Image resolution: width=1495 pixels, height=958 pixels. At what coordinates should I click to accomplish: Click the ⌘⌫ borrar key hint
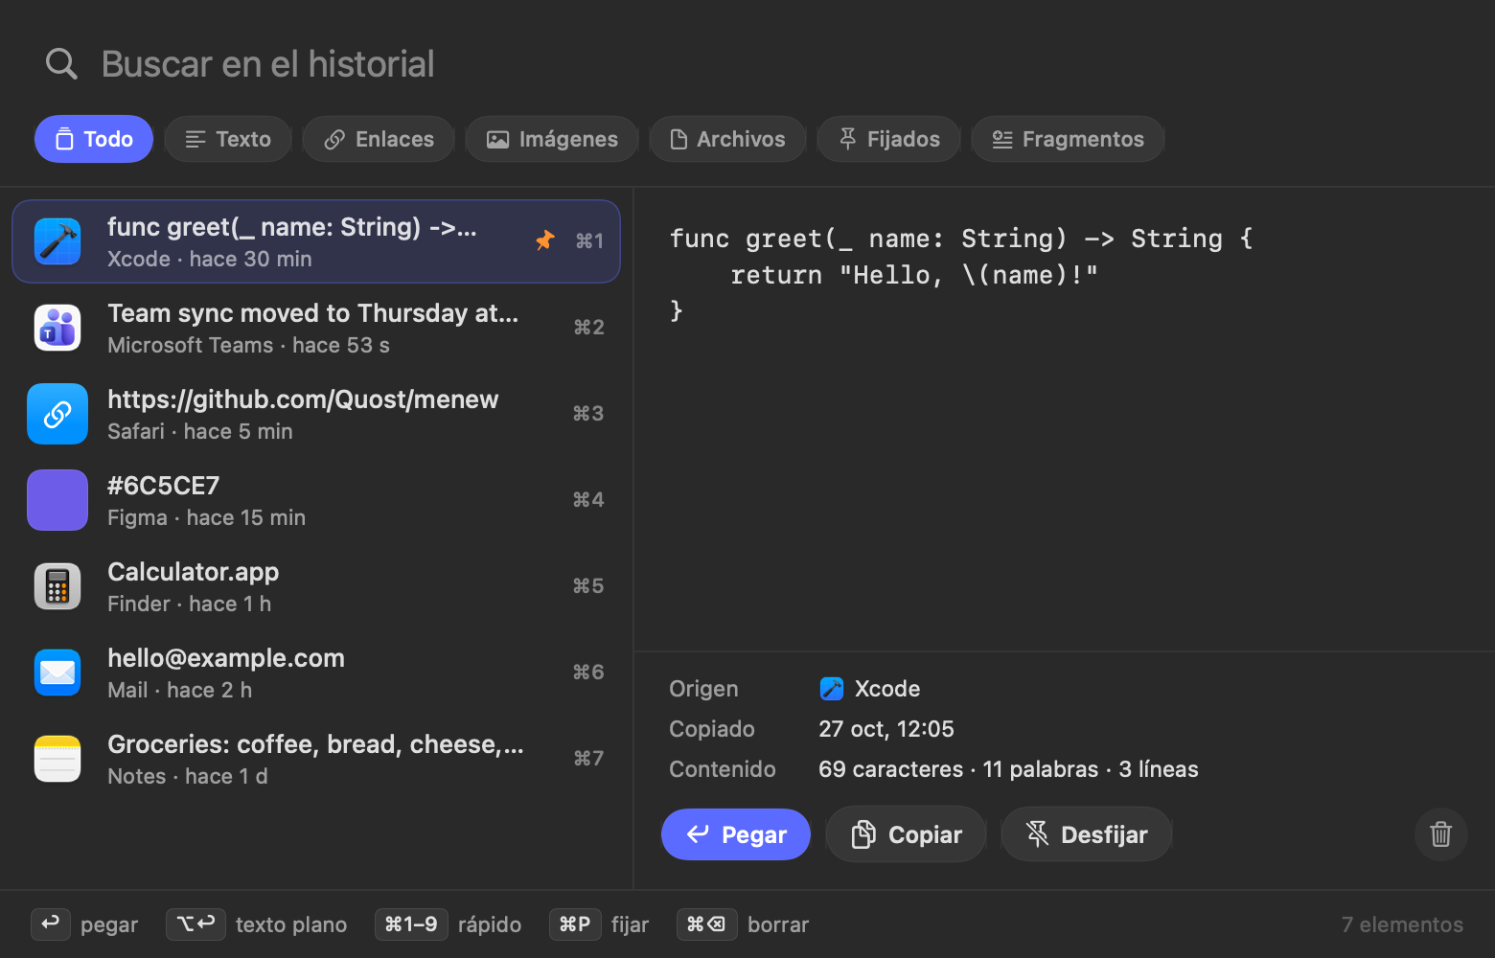(x=706, y=924)
